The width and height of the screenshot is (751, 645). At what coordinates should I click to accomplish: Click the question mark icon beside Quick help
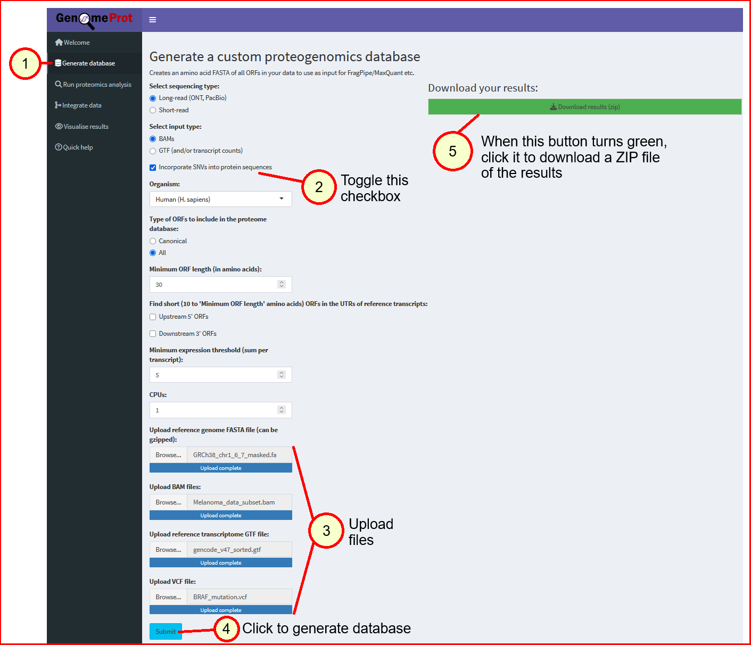point(59,147)
